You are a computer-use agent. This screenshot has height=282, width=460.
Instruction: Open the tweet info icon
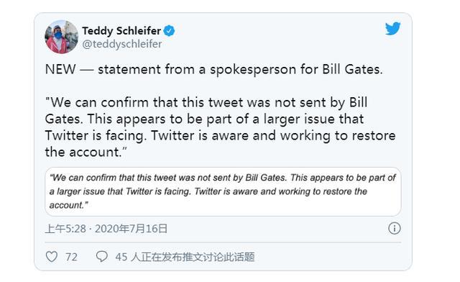coord(395,228)
